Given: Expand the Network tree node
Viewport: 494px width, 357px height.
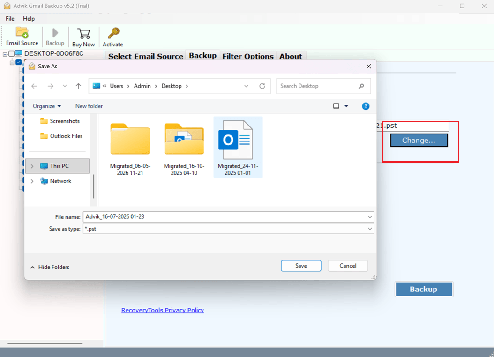Looking at the screenshot, I should point(32,181).
